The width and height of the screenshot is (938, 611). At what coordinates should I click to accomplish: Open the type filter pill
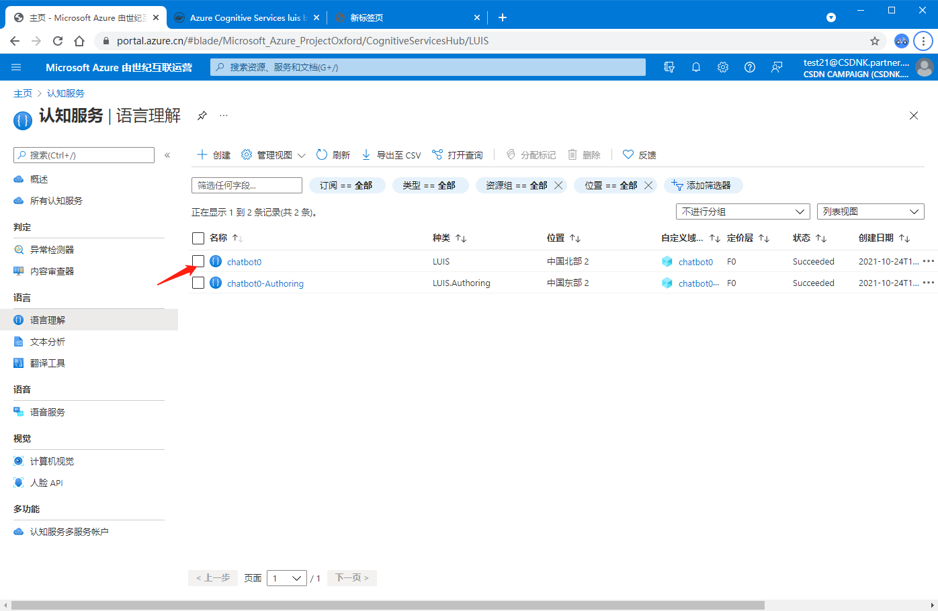click(430, 185)
